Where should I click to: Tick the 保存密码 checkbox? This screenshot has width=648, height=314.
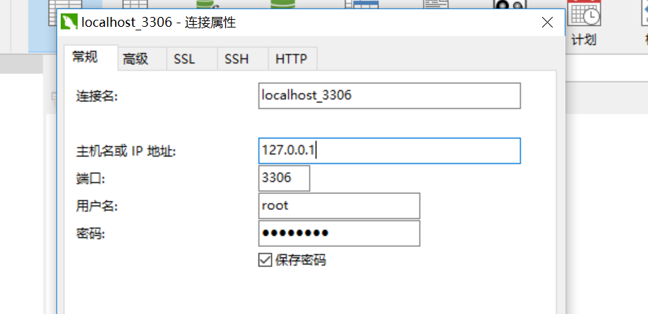coord(265,260)
